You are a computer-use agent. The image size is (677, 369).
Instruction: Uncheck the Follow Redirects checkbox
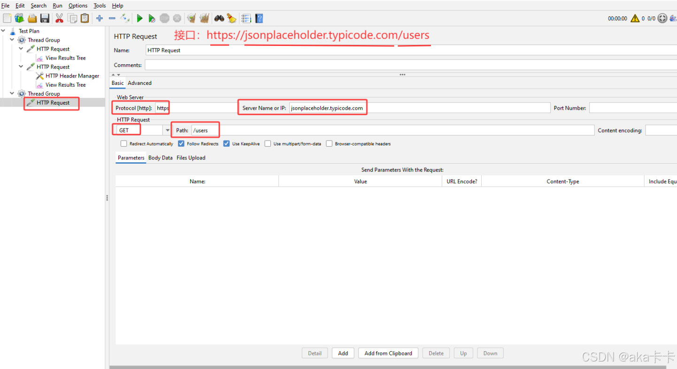coord(181,144)
